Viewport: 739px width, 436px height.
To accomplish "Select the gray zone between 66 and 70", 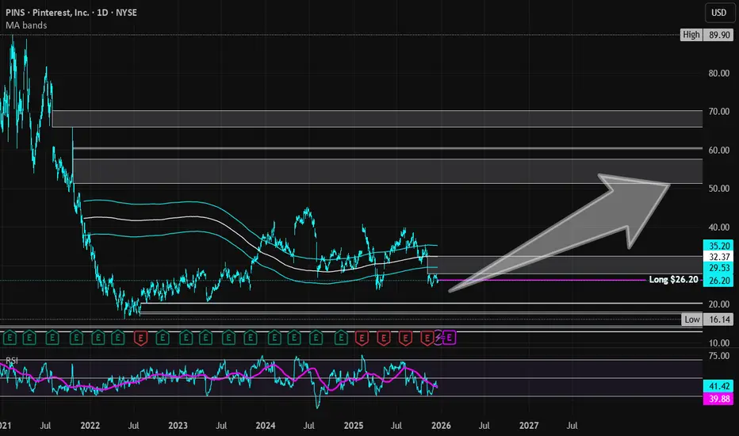I will (377, 119).
